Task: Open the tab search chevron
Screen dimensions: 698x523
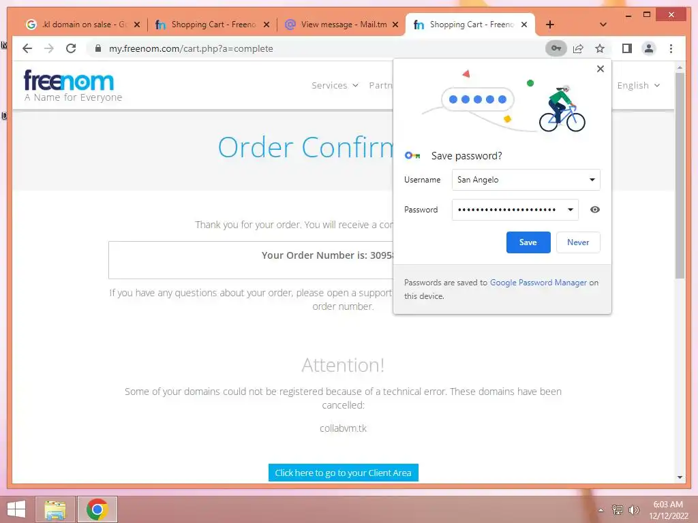Action: [603, 25]
